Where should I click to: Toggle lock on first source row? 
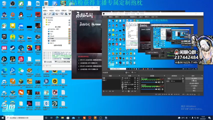tap(137, 78)
